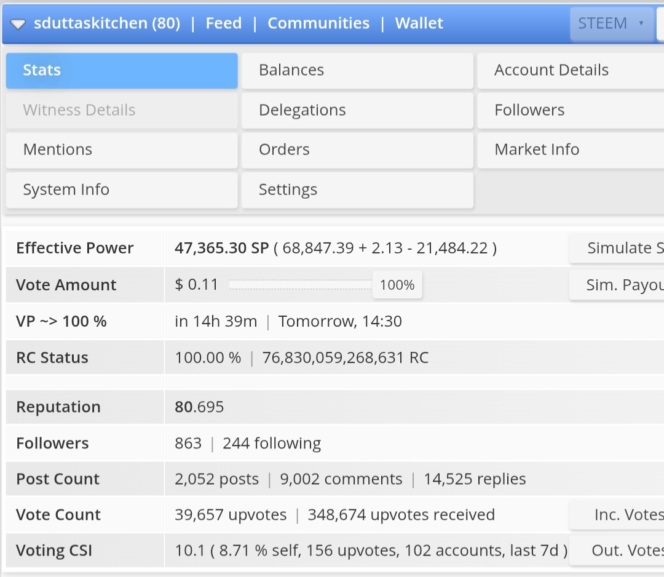This screenshot has height=577, width=664.
Task: Open the Orders tab
Action: click(357, 150)
